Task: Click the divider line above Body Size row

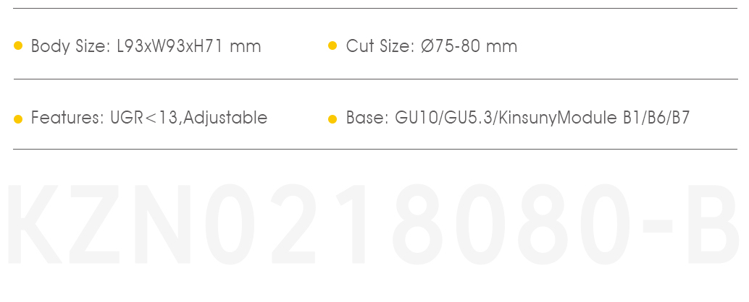Action: [x=375, y=8]
